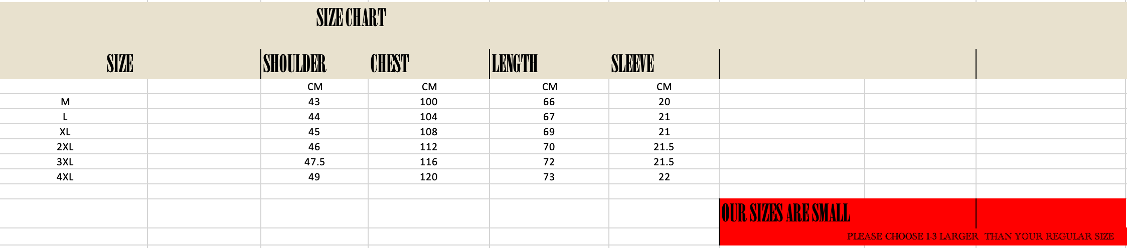1127x248 pixels.
Task: Select the 4XL size cell
Action: coord(65,177)
